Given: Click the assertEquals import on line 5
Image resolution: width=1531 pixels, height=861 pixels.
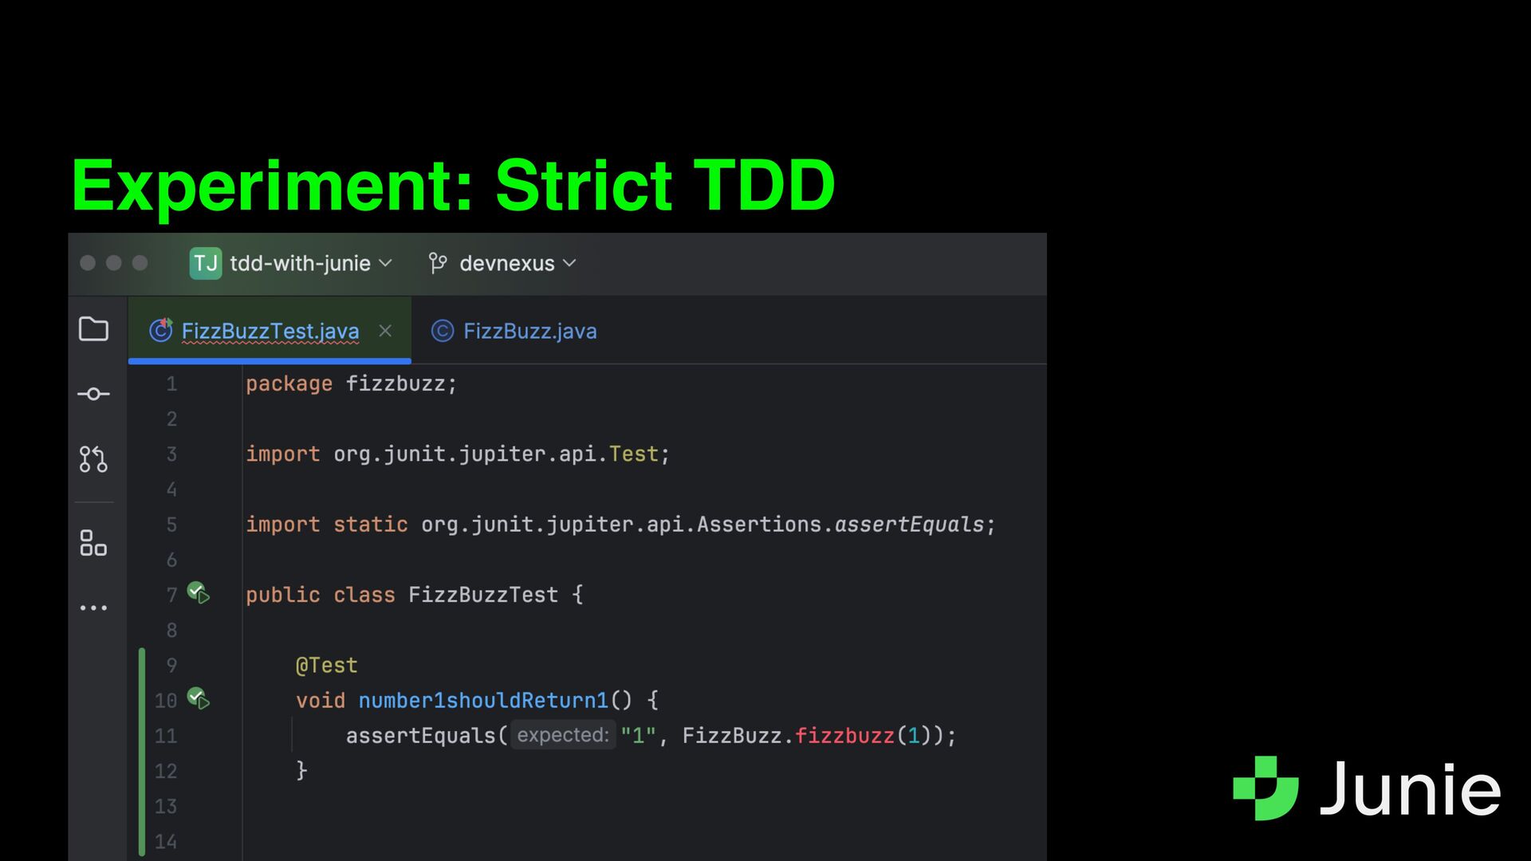Looking at the screenshot, I should coord(908,525).
